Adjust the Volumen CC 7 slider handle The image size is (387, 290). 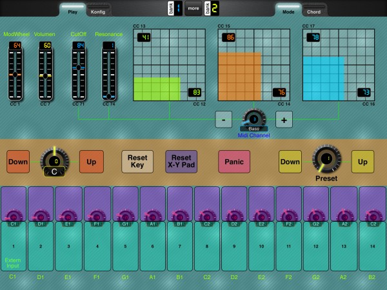tap(45, 76)
